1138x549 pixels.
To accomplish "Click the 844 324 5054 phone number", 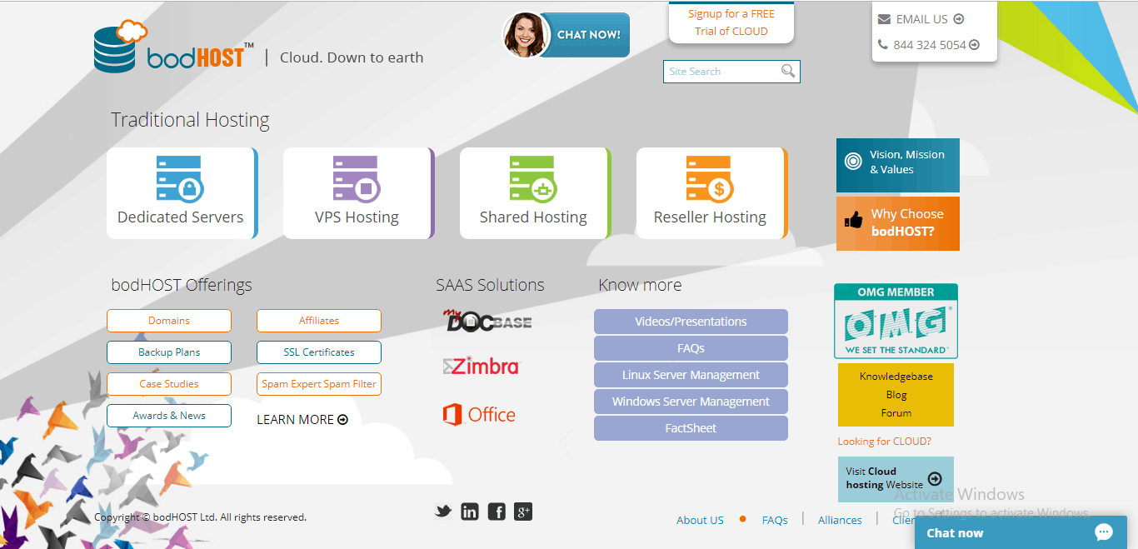I will (930, 45).
